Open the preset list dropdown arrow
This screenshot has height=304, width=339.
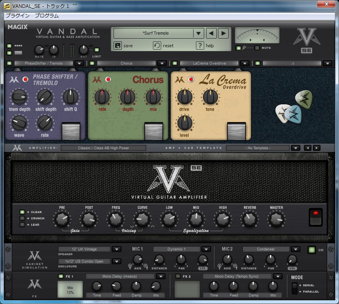[198, 33]
